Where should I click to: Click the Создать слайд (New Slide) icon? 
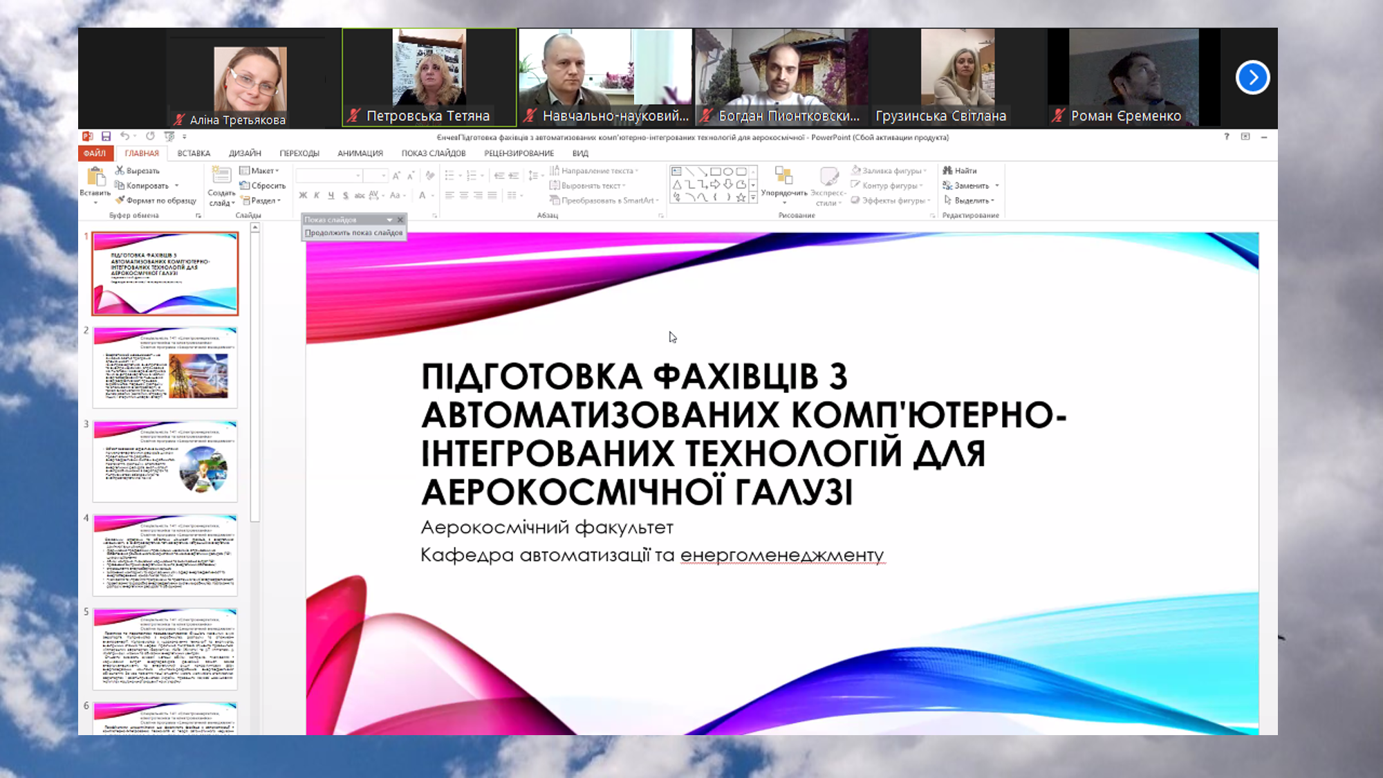[x=221, y=176]
